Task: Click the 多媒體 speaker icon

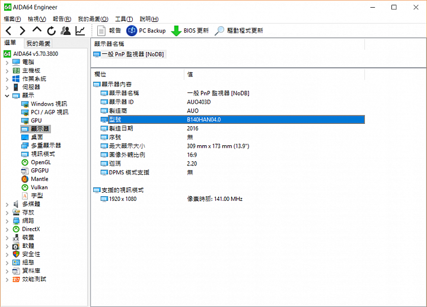Action: 16,204
